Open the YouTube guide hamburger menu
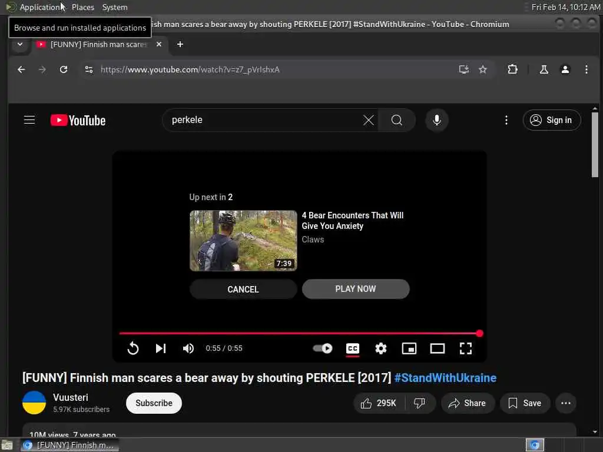The image size is (603, 452). coord(29,120)
